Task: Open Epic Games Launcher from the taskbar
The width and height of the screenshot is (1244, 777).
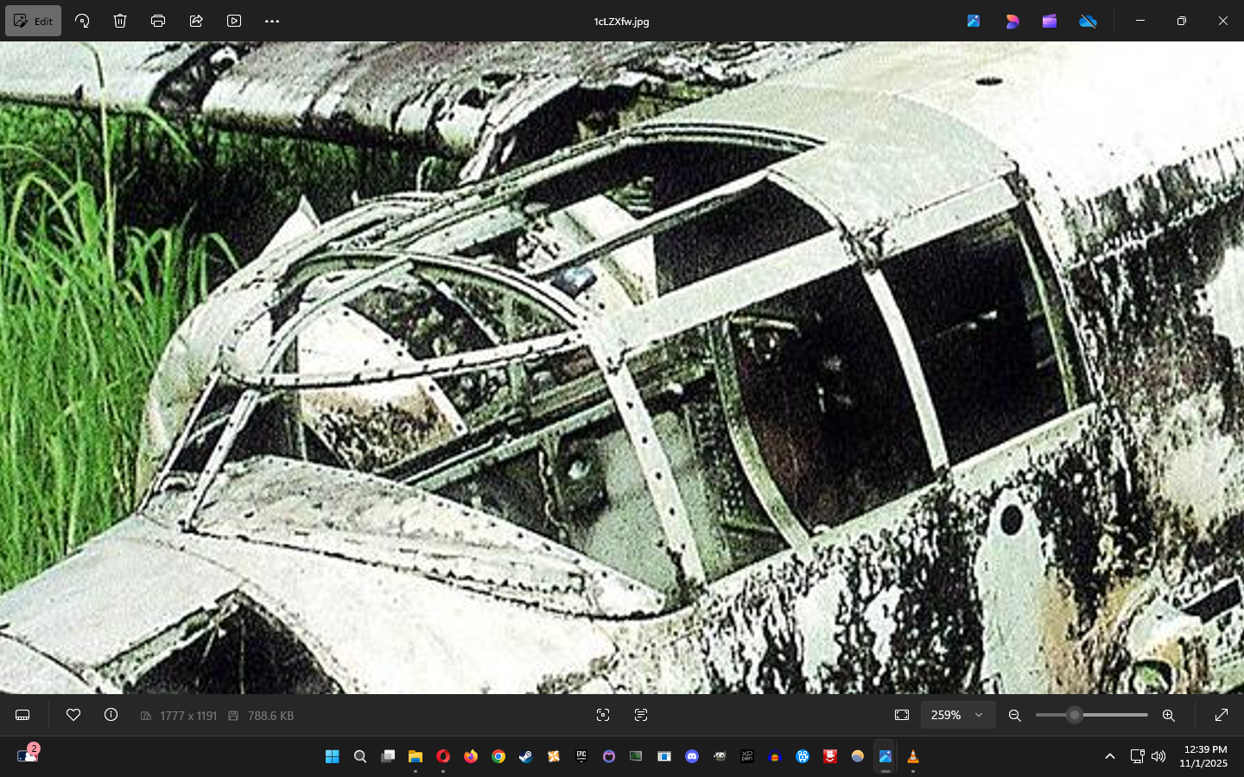Action: 581,756
